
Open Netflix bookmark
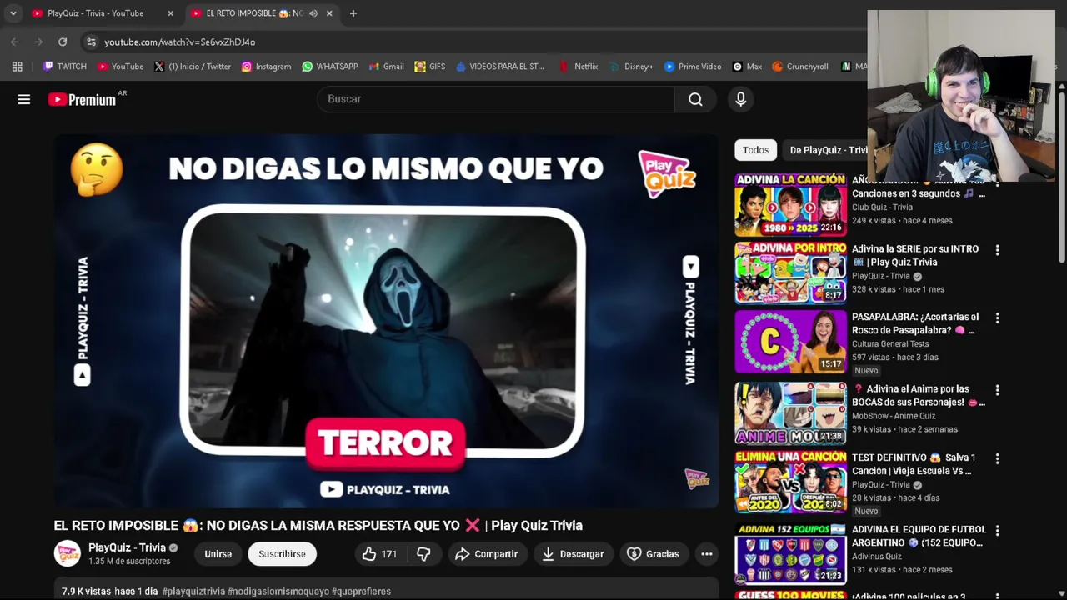tap(578, 67)
